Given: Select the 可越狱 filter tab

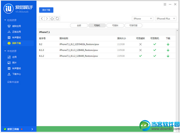Looking at the screenshot, I should coord(115,26).
